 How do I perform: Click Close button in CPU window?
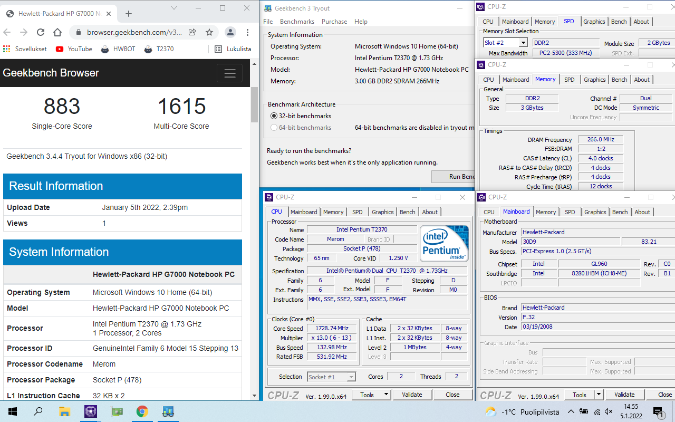(x=452, y=395)
